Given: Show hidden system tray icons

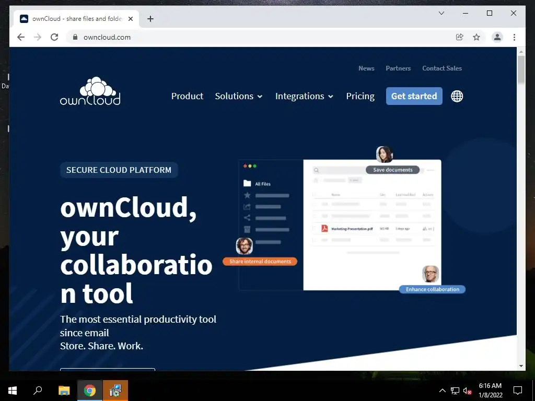Looking at the screenshot, I should tap(442, 391).
